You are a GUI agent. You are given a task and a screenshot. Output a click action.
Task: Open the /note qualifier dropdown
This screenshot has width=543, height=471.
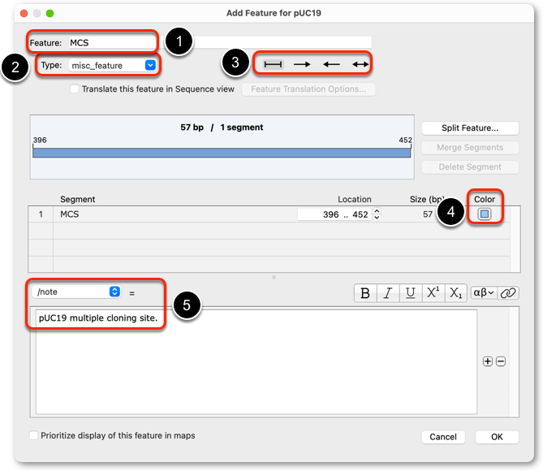point(76,292)
